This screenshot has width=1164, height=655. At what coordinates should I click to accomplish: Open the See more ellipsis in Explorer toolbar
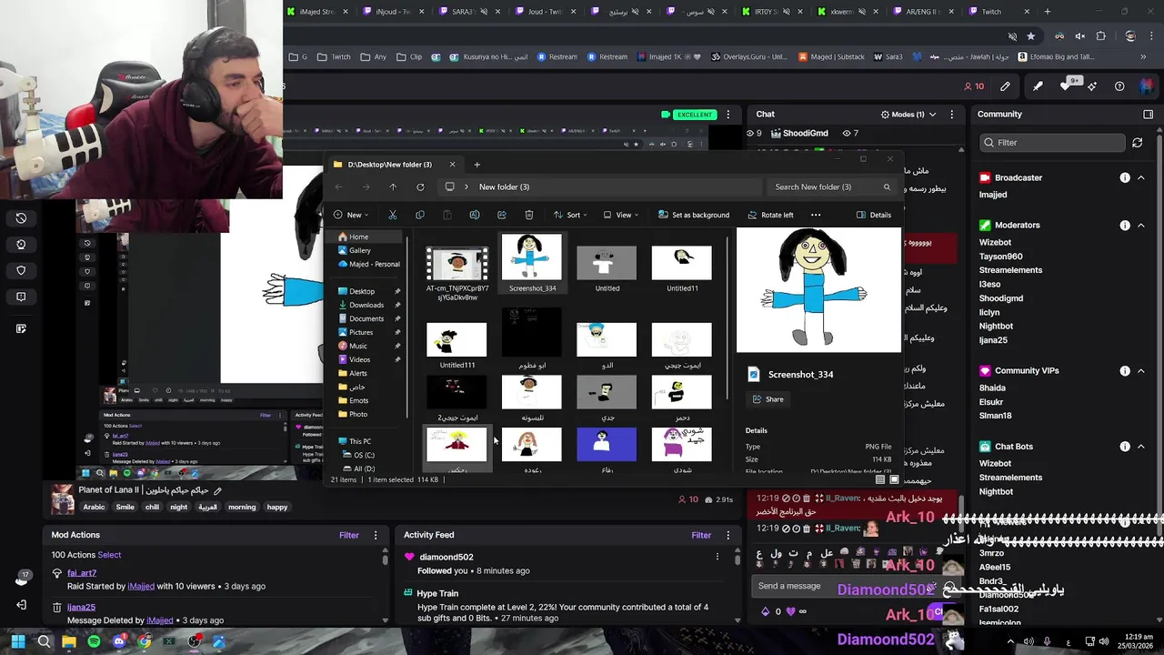point(816,215)
